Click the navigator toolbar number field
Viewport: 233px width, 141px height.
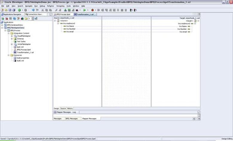tap(30, 18)
